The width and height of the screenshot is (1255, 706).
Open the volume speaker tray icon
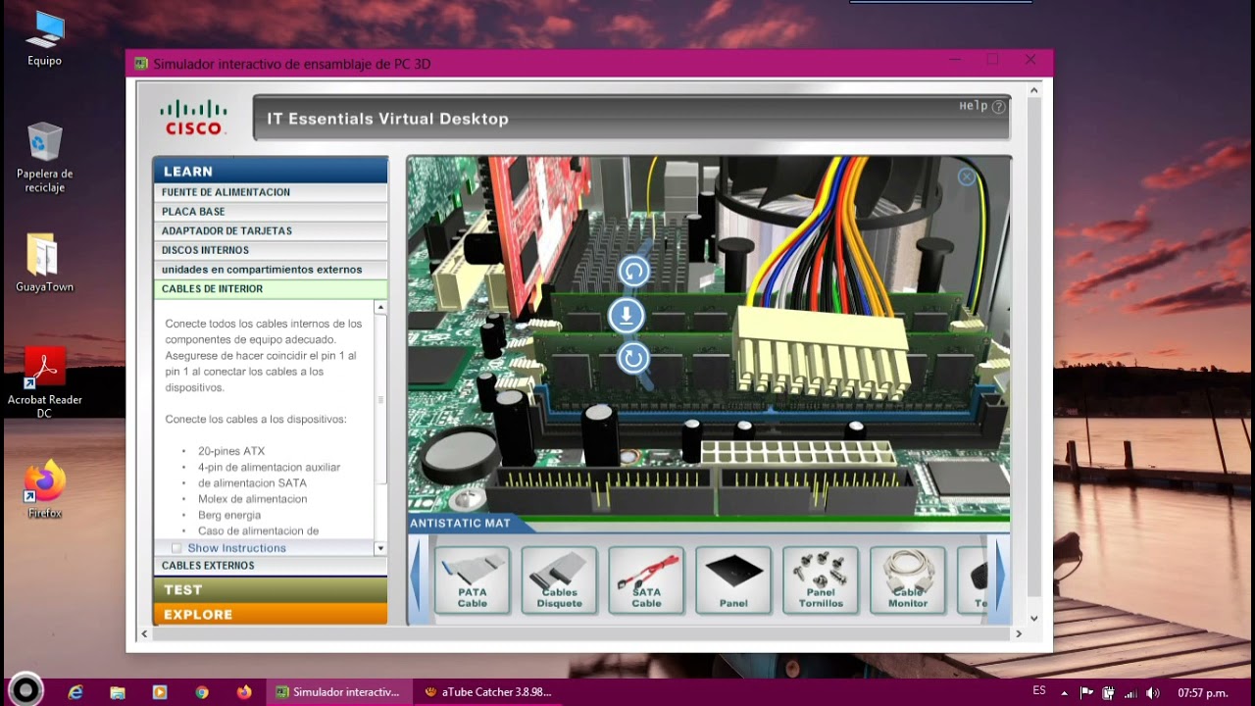coord(1152,692)
